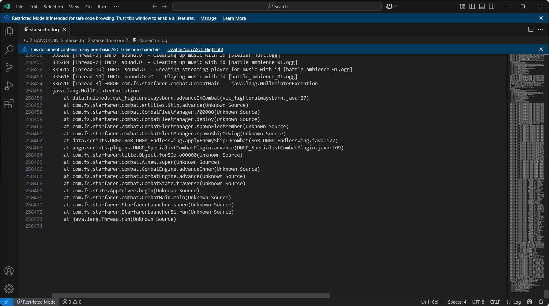Open the Run and Debug view
The height and width of the screenshot is (306, 549).
9,86
